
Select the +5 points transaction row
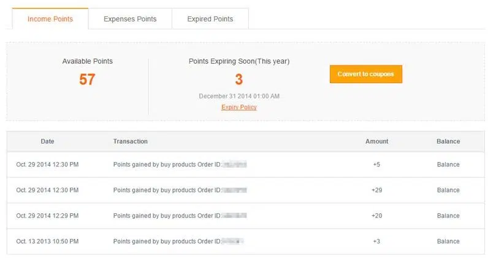[246, 164]
